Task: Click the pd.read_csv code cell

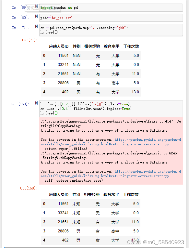Action: tap(111, 30)
